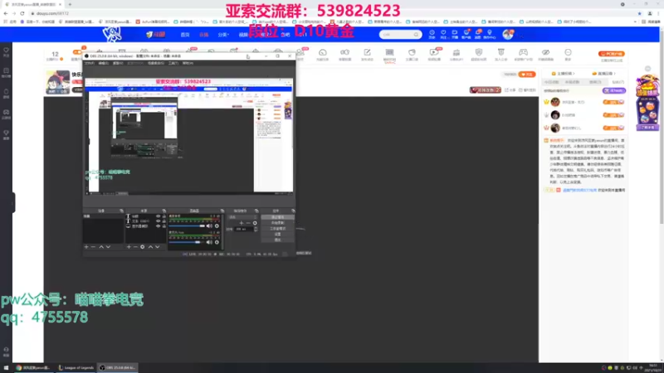Viewport: 664px width, 373px height.
Task: Open Windows Start button
Action: 6,367
